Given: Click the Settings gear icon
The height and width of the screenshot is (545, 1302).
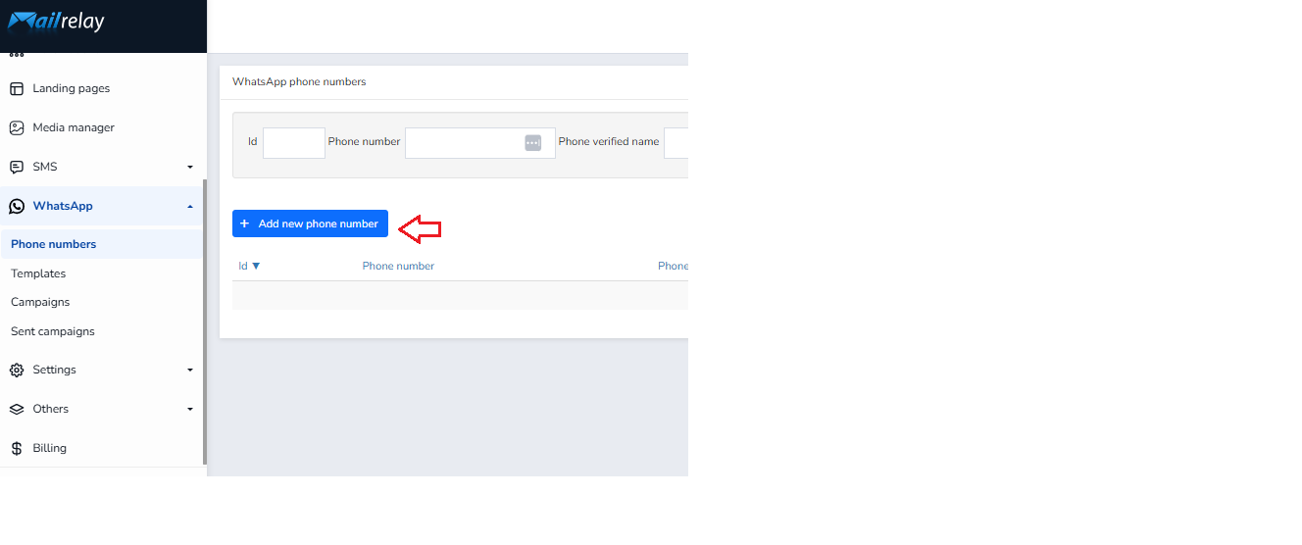Looking at the screenshot, I should [17, 370].
